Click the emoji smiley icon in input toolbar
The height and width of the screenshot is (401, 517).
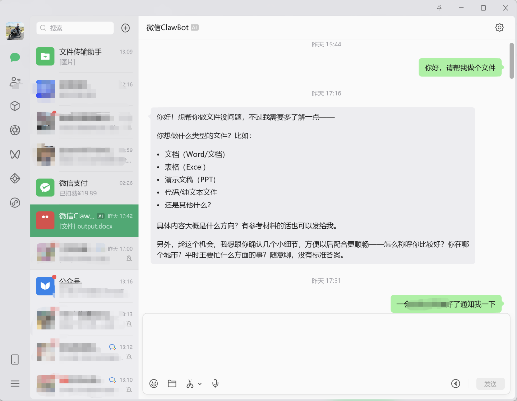pyautogui.click(x=154, y=383)
